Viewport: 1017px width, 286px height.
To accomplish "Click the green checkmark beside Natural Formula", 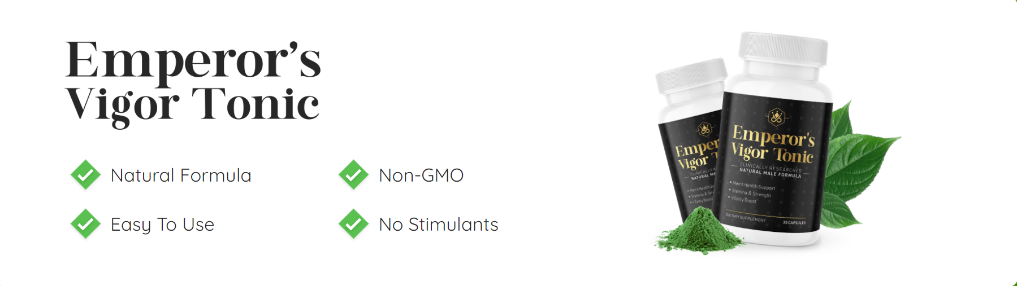I will (85, 175).
